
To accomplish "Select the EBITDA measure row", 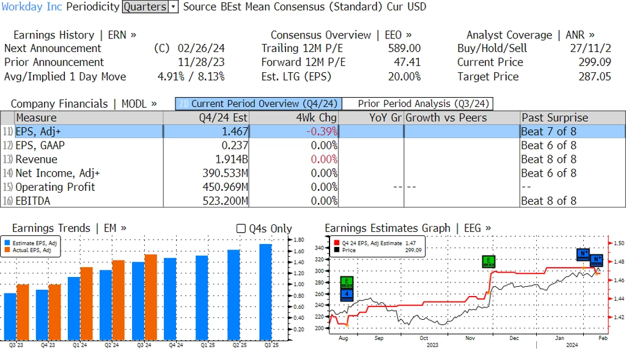I will tap(313, 201).
